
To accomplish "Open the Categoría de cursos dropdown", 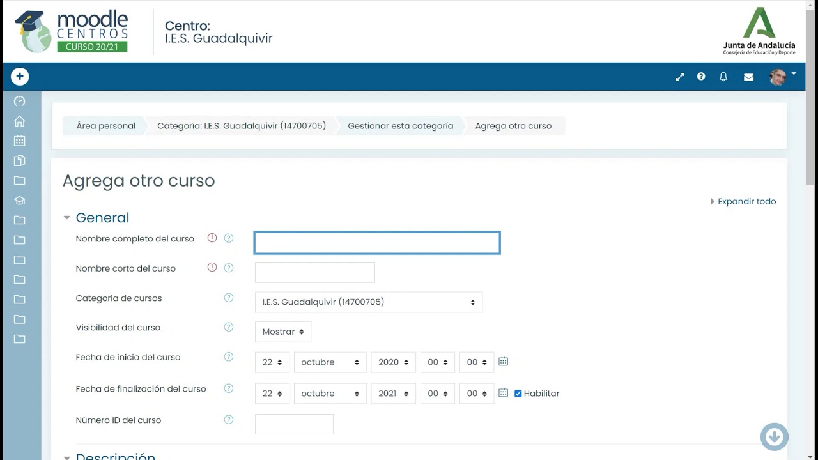I will 369,302.
